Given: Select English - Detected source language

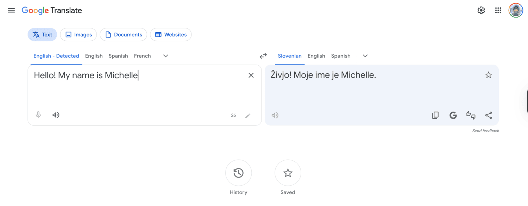Looking at the screenshot, I should click(56, 56).
